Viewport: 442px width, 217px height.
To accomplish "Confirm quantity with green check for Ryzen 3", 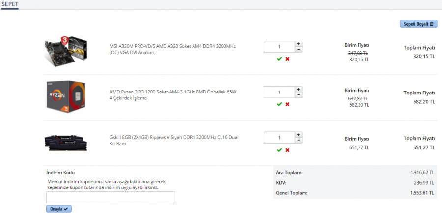I will click(x=279, y=104).
